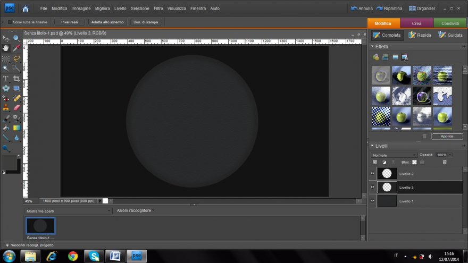Open the Filtro menu
The width and height of the screenshot is (468, 263).
[158, 9]
